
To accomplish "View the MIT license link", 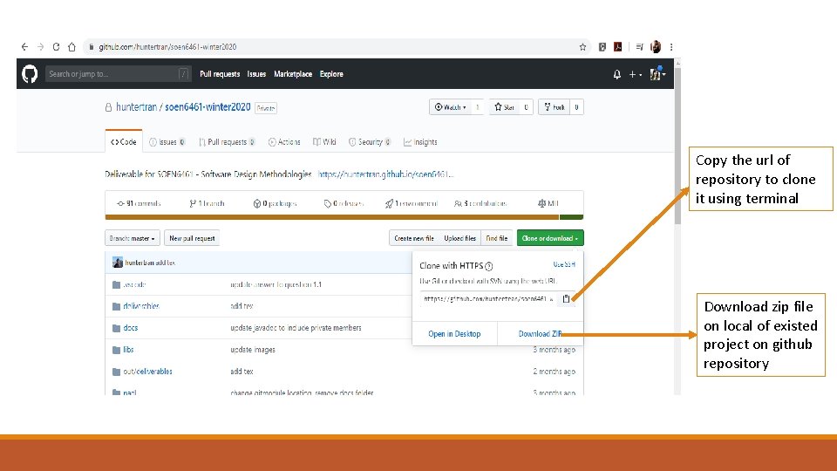I will (x=548, y=203).
